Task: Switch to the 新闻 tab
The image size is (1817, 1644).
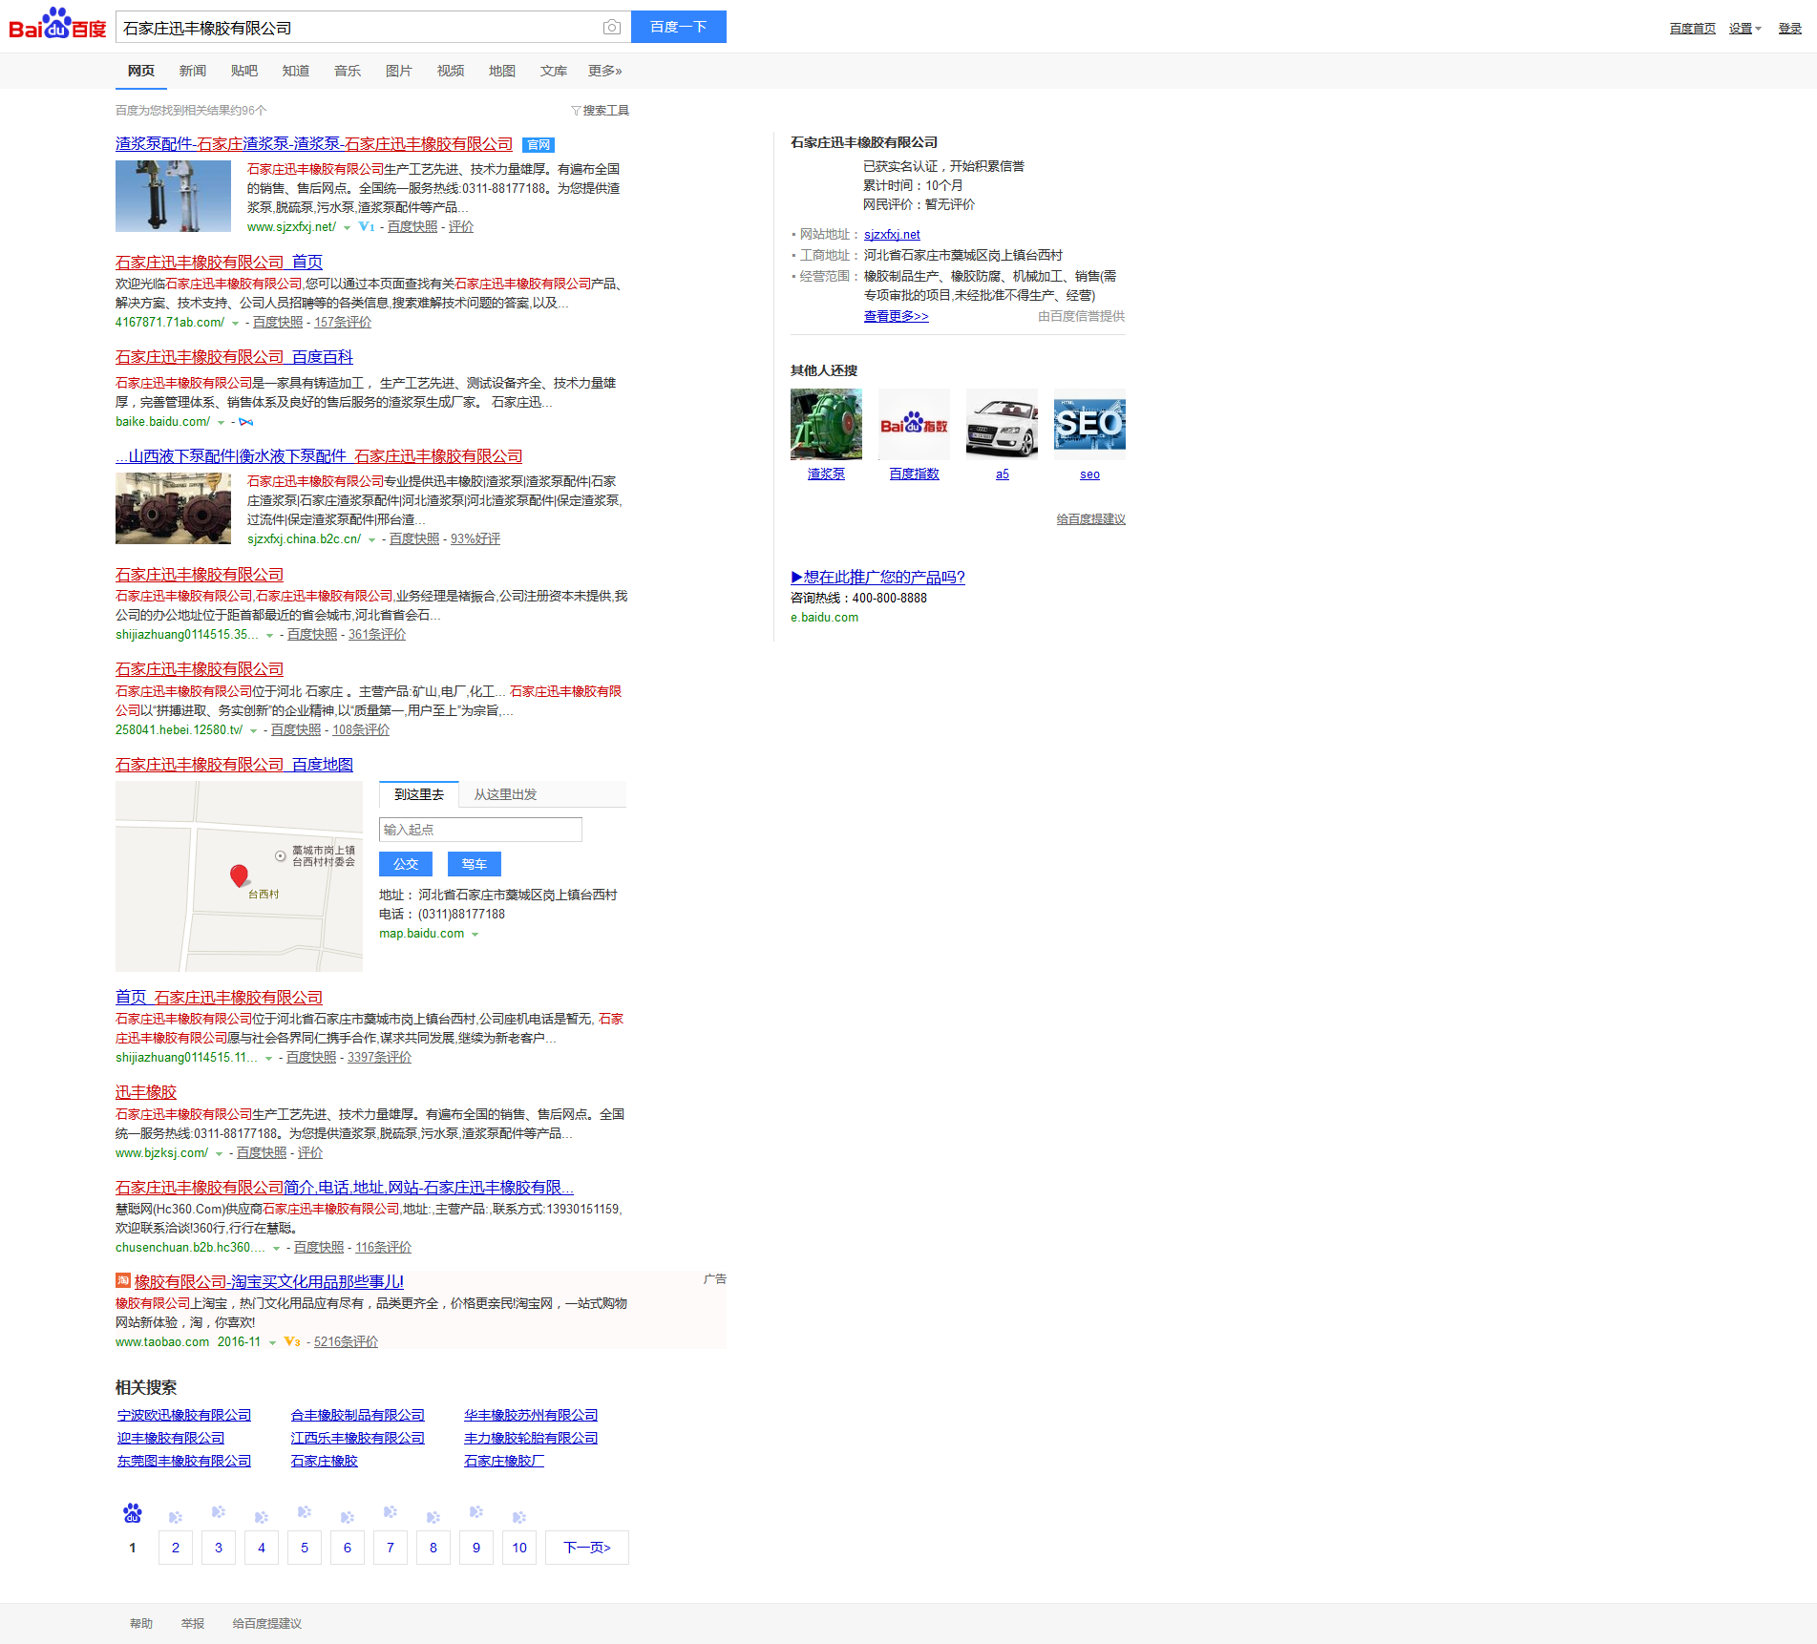Action: click(x=193, y=71)
